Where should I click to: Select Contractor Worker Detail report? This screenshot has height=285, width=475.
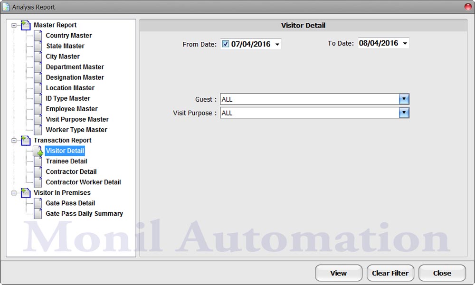[x=83, y=182]
